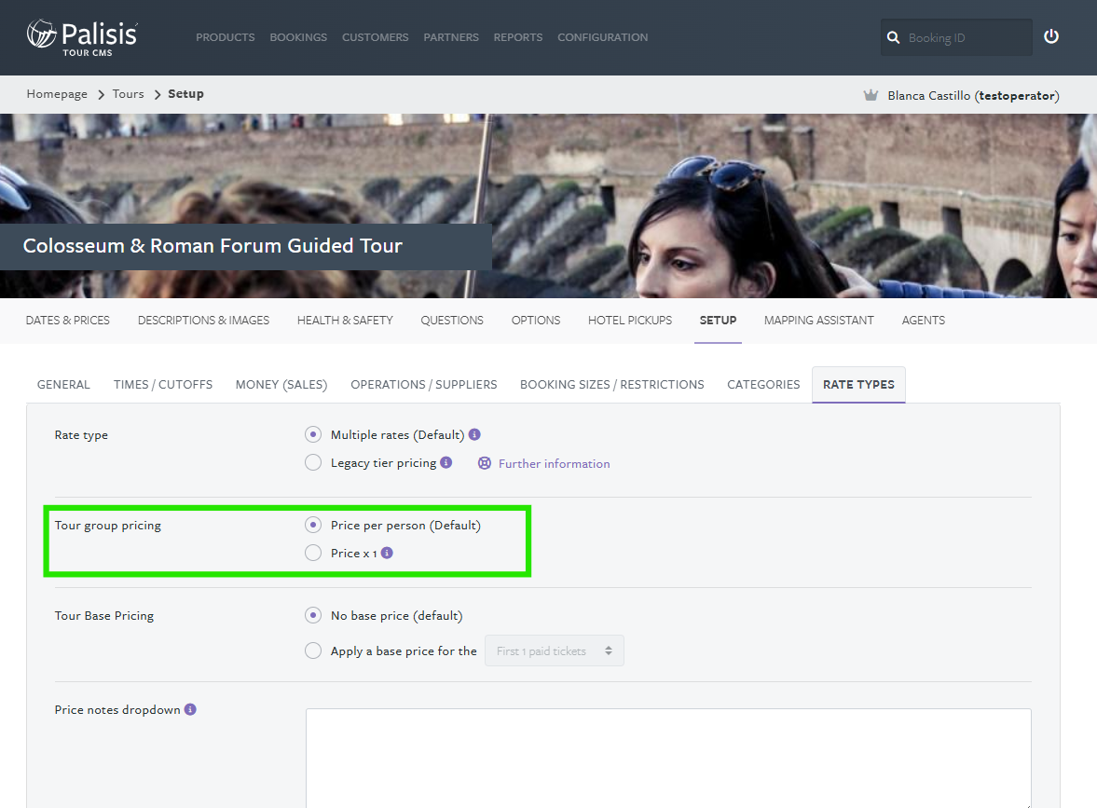
Task: Open the PRODUCTS menu
Action: tap(226, 37)
